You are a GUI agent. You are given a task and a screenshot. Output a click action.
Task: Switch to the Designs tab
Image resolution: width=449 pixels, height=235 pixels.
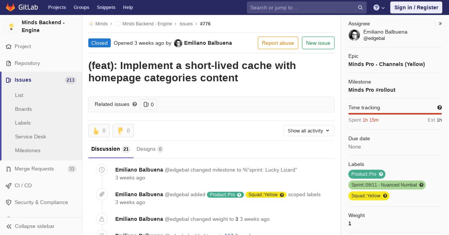pyautogui.click(x=150, y=149)
